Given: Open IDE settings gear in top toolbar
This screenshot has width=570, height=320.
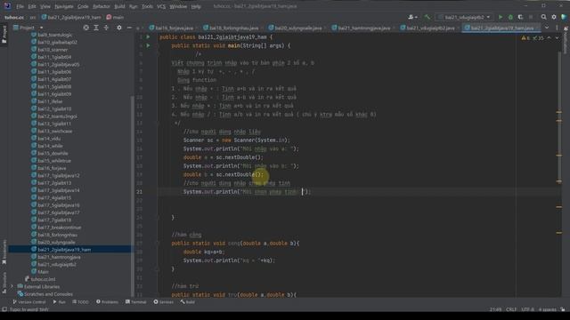Looking at the screenshot, I should tap(554, 17).
